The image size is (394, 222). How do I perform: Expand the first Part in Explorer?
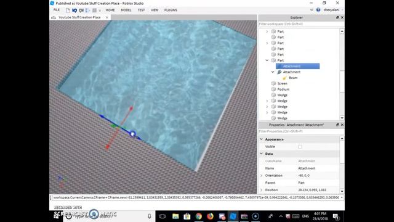267,31
